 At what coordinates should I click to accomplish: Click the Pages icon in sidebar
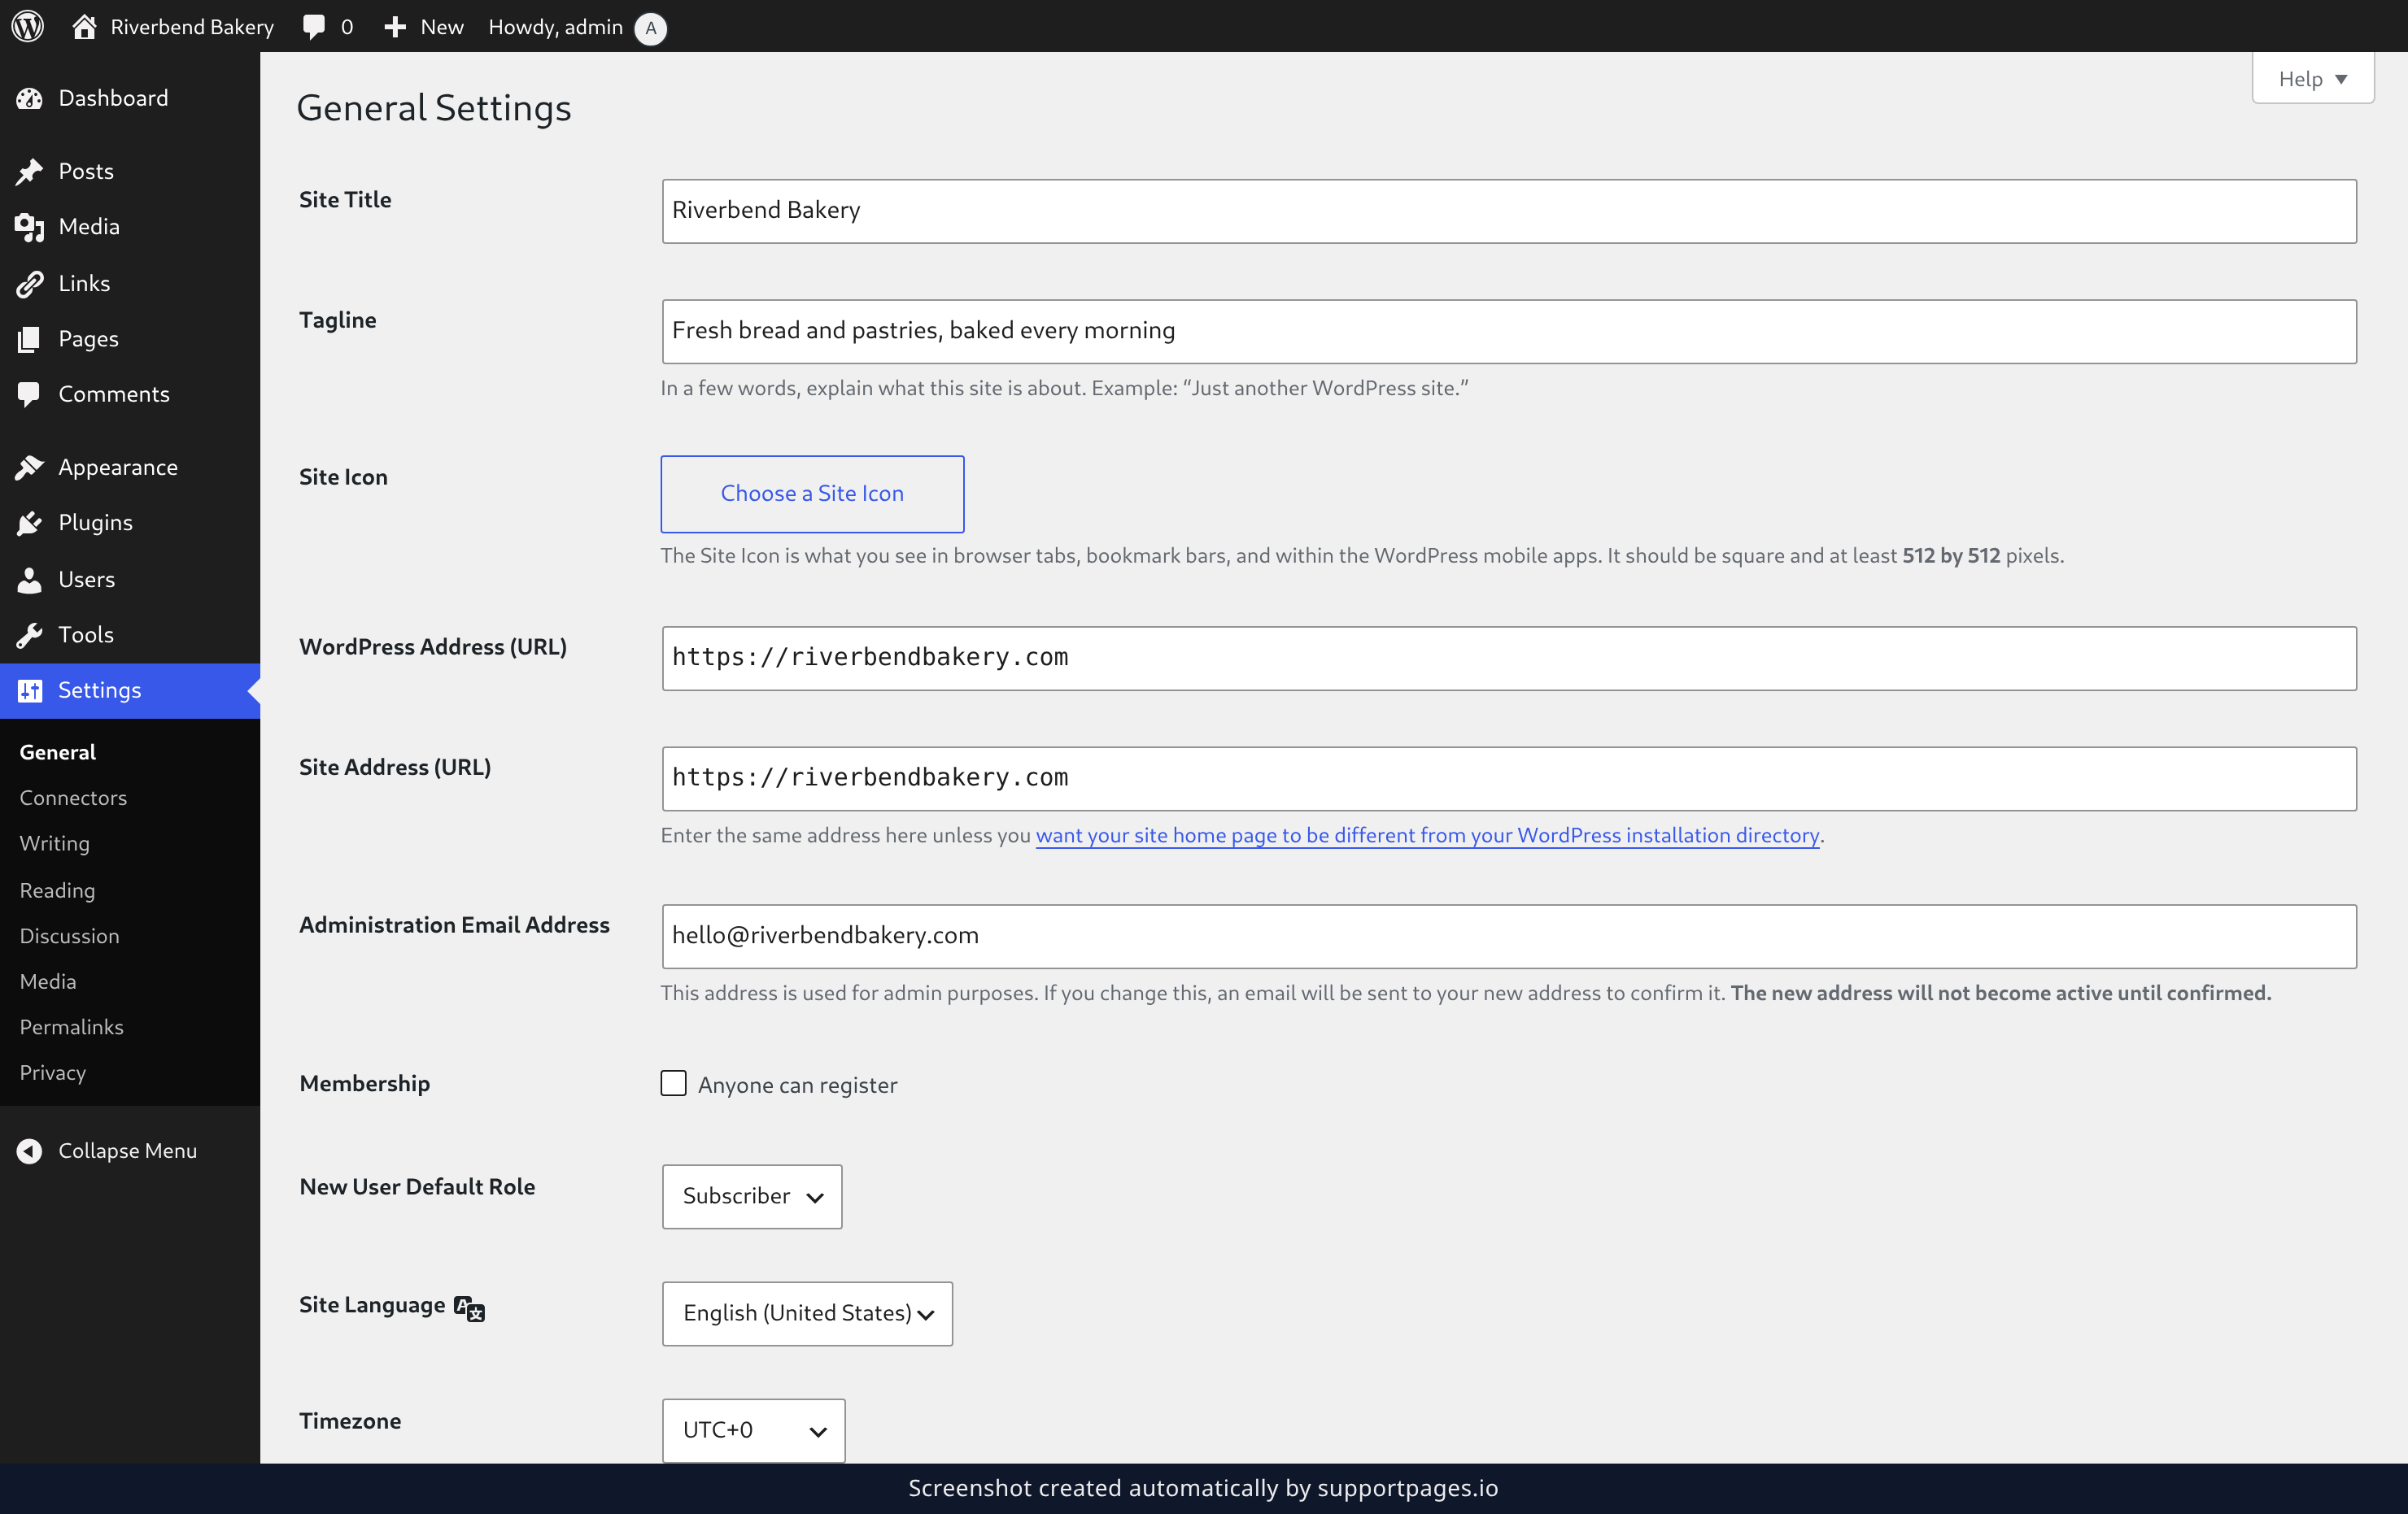(x=29, y=339)
